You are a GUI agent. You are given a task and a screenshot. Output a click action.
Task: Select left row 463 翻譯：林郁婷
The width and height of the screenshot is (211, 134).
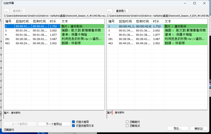[82, 43]
